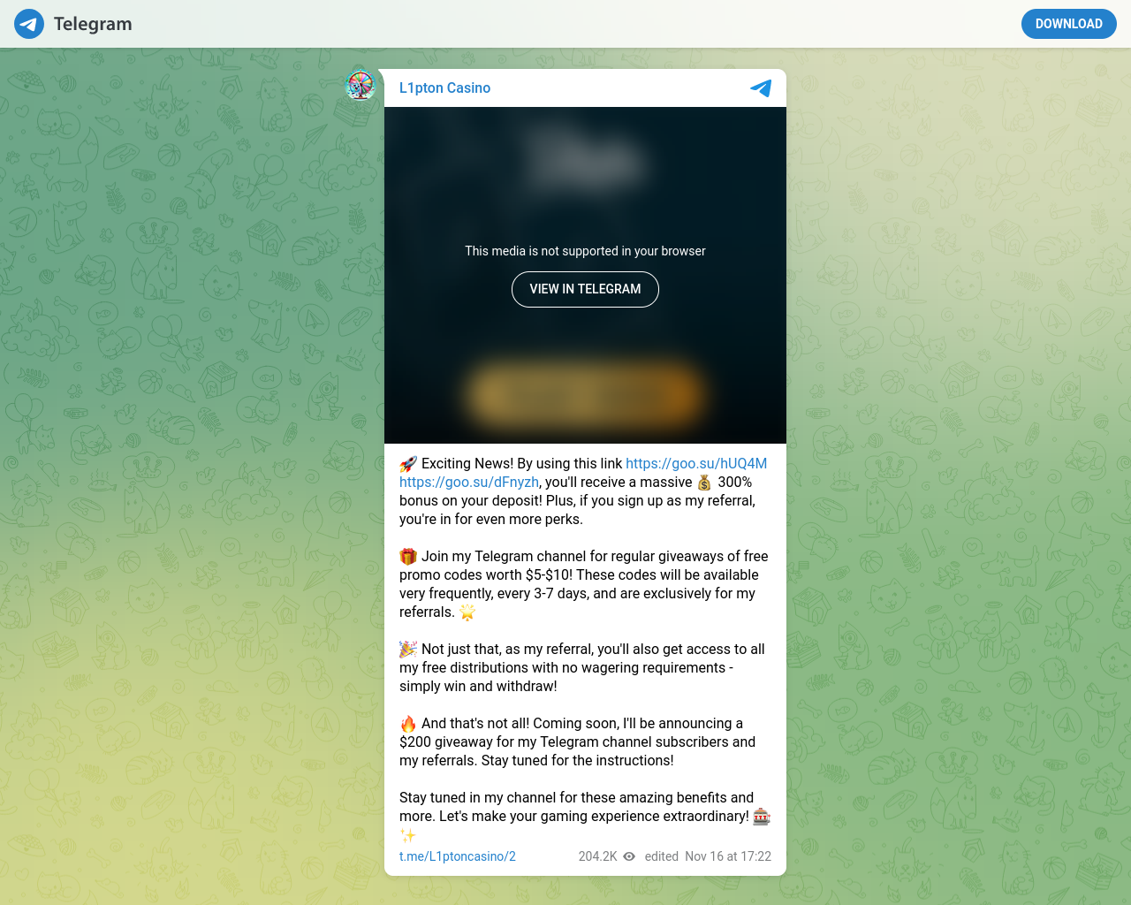
Task: Click the party popper emoji before Not just that
Action: coord(408,650)
